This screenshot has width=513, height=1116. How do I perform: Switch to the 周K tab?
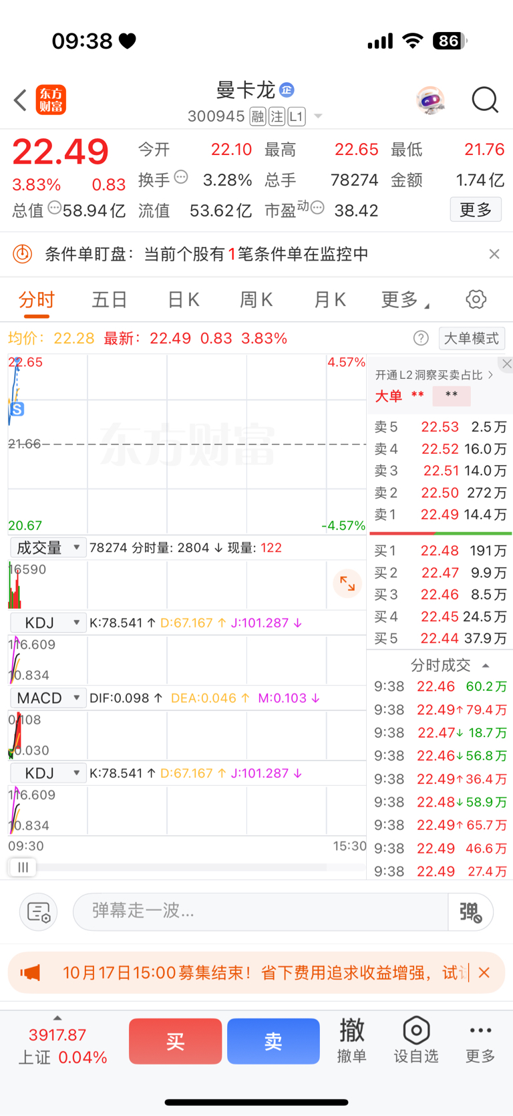[256, 299]
